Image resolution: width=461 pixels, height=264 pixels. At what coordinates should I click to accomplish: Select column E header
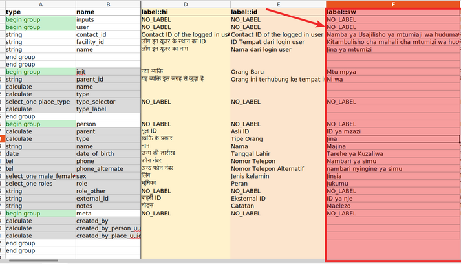click(x=278, y=4)
